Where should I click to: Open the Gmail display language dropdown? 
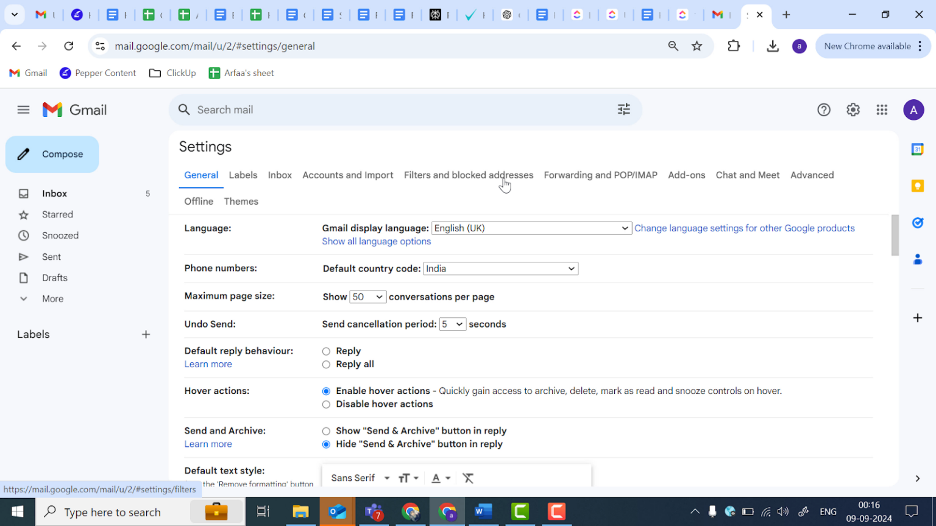531,228
